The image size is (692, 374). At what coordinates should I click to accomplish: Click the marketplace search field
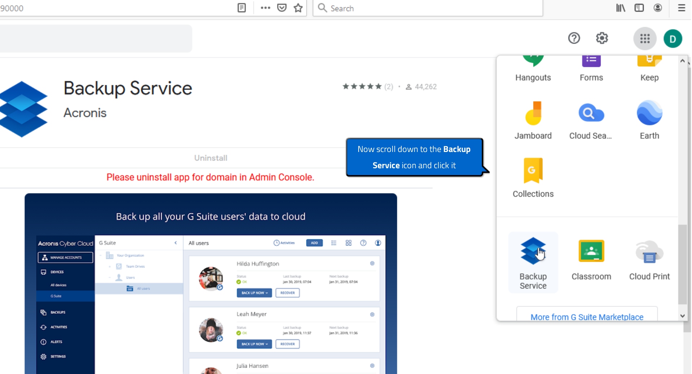(x=96, y=38)
